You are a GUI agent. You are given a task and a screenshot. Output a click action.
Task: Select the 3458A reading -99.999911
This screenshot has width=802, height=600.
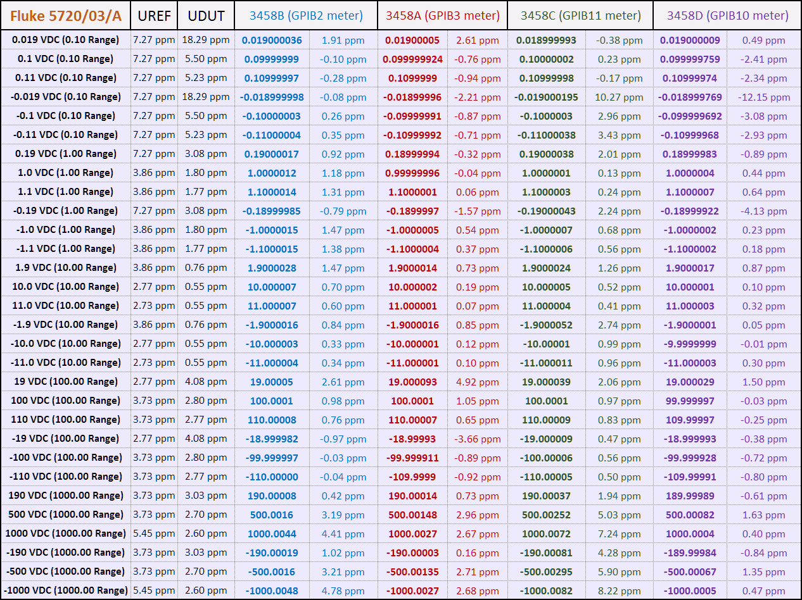click(x=412, y=458)
